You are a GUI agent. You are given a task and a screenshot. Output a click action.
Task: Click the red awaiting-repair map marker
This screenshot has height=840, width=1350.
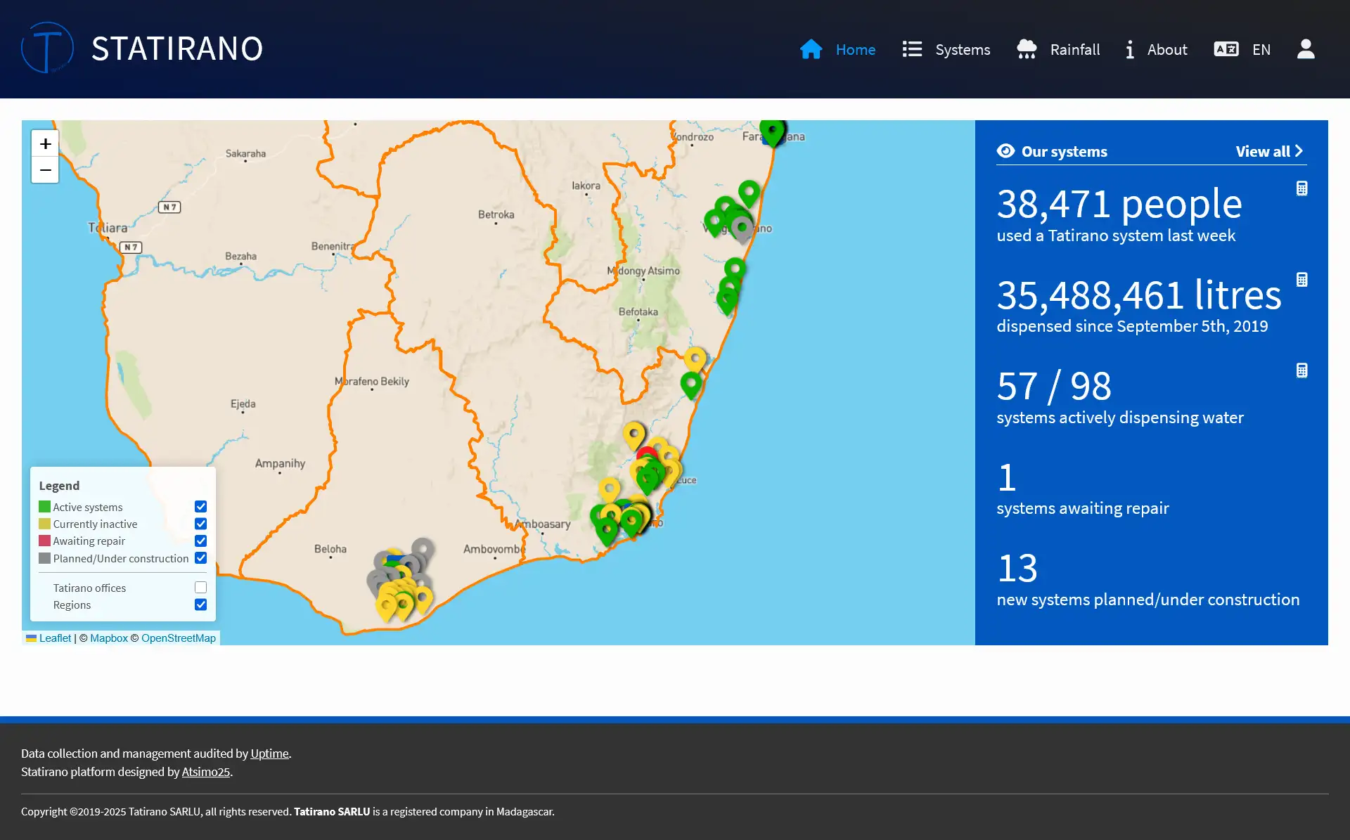tap(647, 452)
